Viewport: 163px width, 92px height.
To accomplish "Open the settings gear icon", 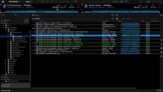I will [122, 2].
